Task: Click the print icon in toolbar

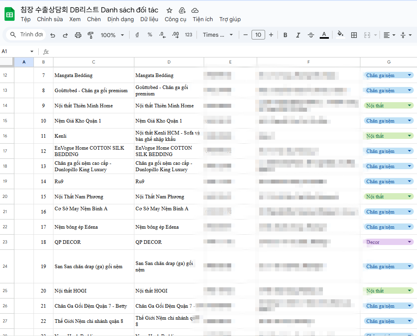Action: click(x=78, y=35)
